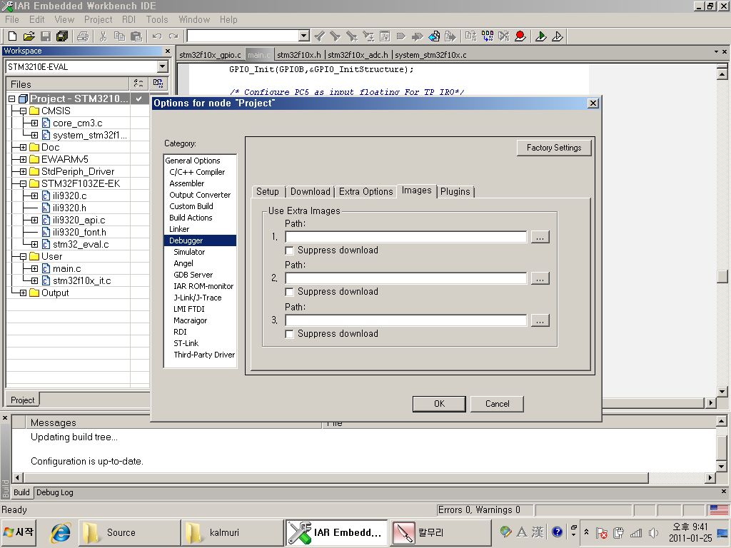This screenshot has width=731, height=548.
Task: Click the volume speaker icon in system tray
Action: point(654,532)
